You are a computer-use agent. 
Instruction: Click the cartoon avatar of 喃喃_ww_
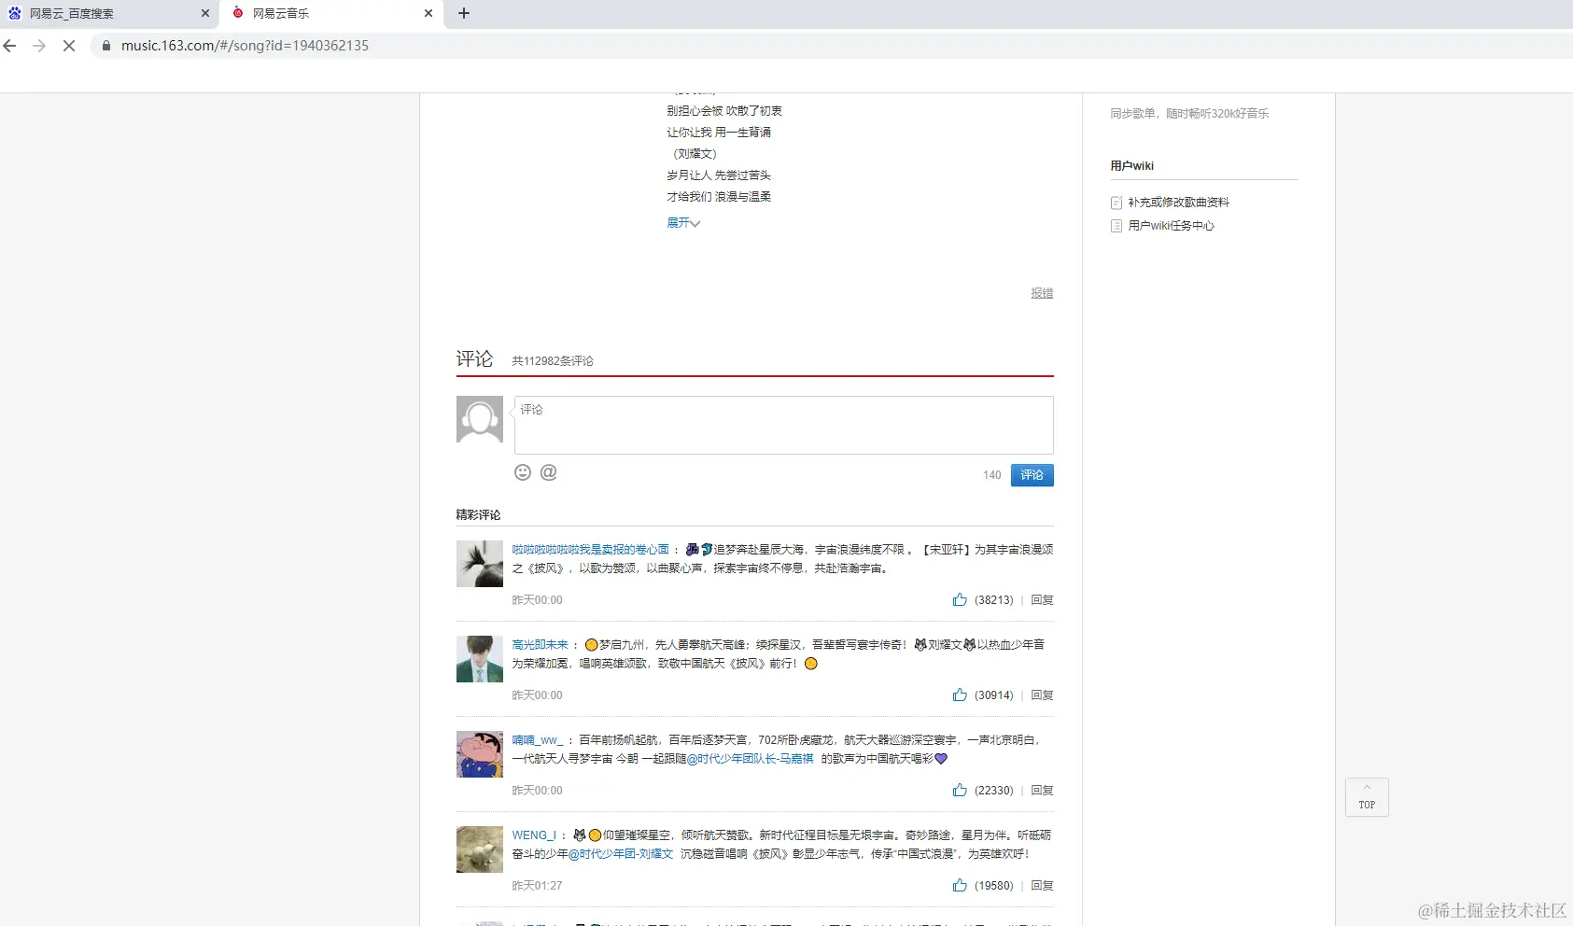click(480, 754)
